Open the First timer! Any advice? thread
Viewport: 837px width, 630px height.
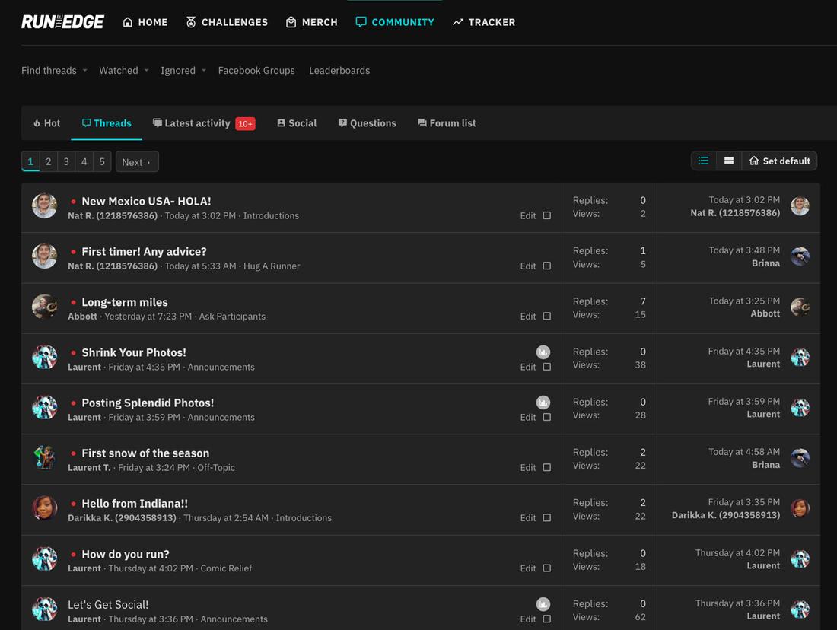(144, 252)
